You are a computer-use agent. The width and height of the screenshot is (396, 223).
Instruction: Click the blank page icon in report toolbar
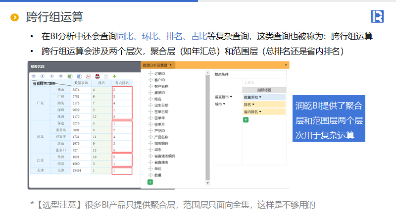click(x=106, y=76)
